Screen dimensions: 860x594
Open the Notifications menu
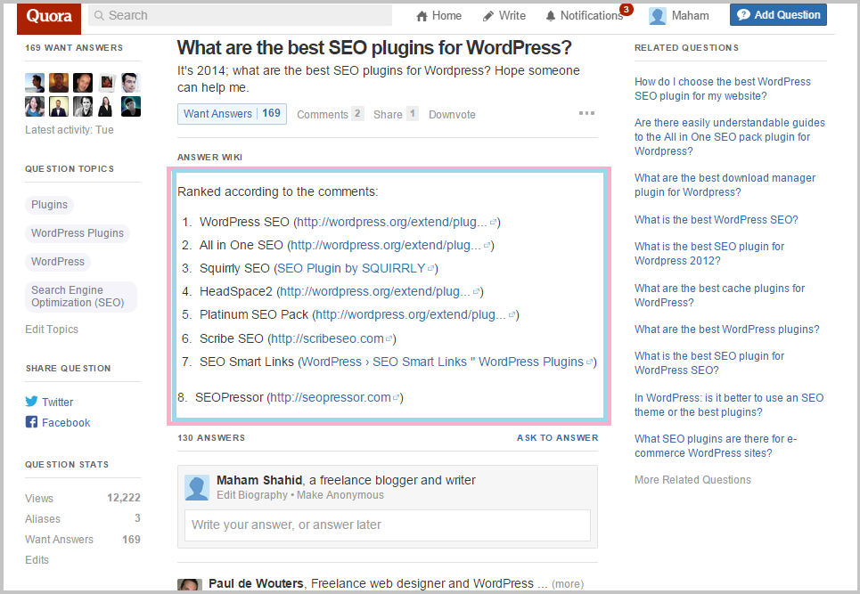coord(585,15)
